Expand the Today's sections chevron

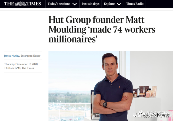(x=75, y=4)
